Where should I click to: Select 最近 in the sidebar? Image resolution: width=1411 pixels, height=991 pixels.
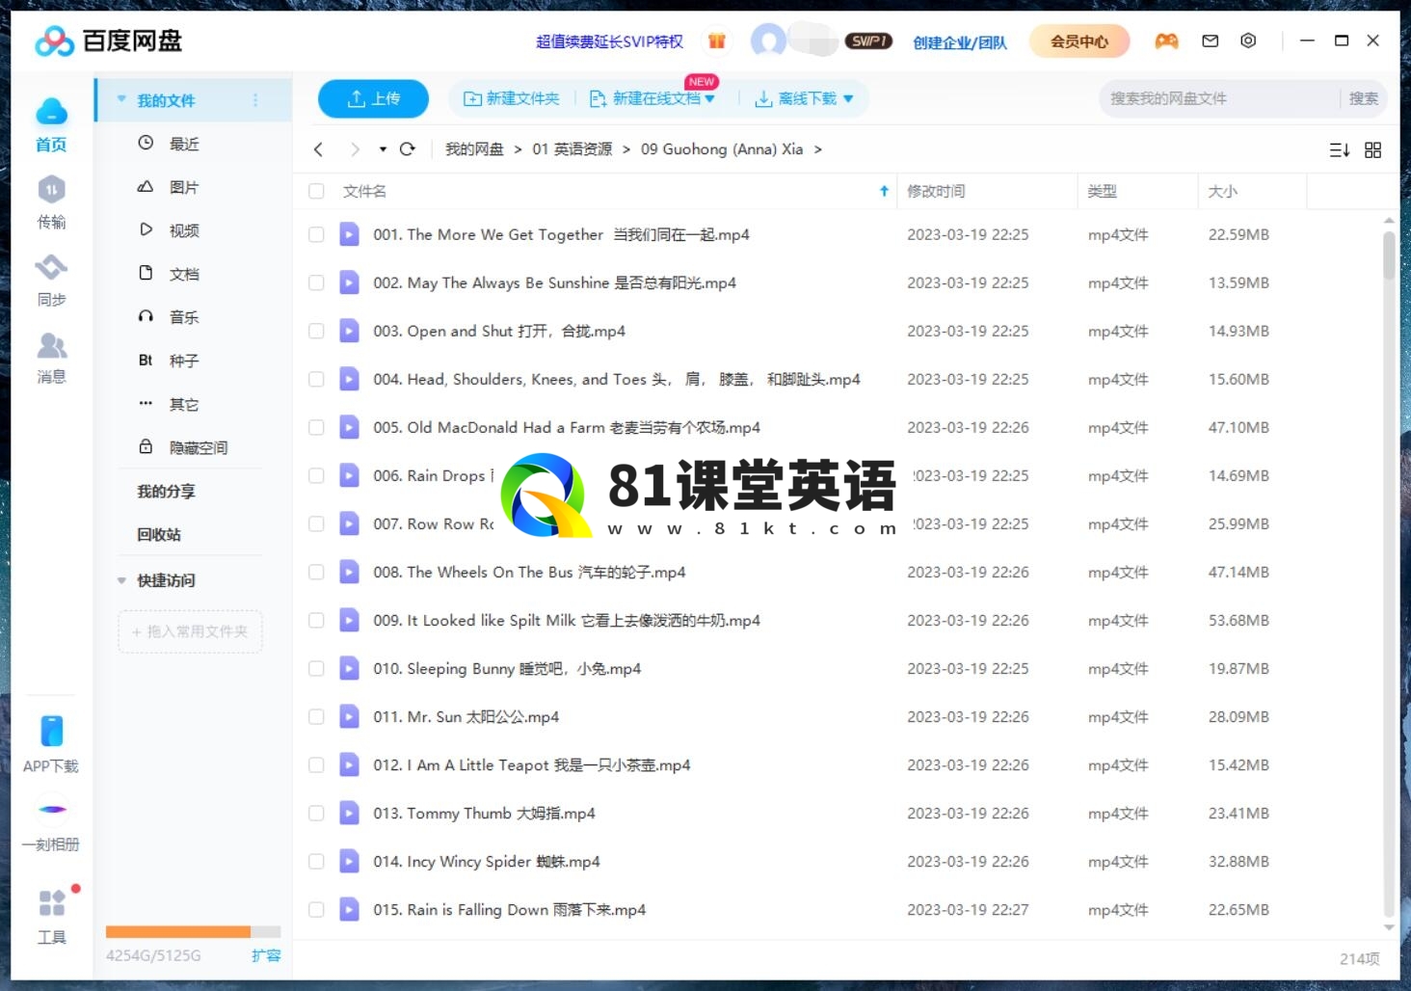(183, 144)
